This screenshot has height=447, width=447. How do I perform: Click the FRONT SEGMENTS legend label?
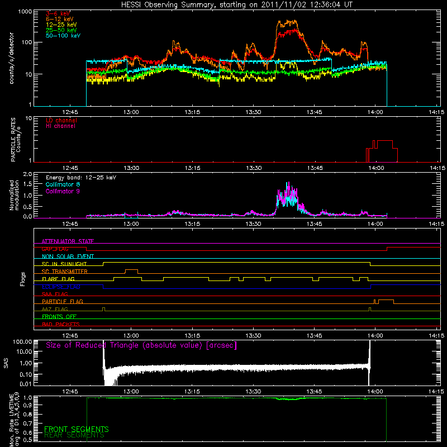pyautogui.click(x=77, y=429)
